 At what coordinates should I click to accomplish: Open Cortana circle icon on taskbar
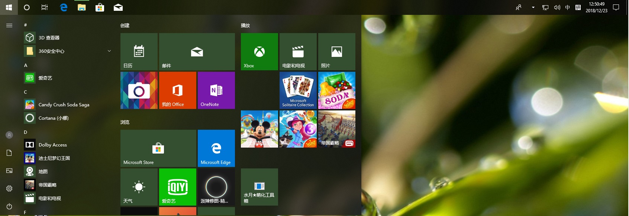27,7
